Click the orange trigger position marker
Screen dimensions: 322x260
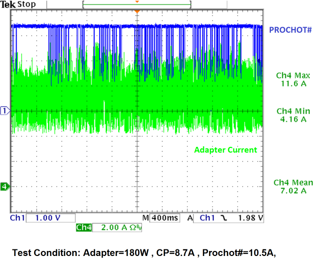(x=137, y=12)
